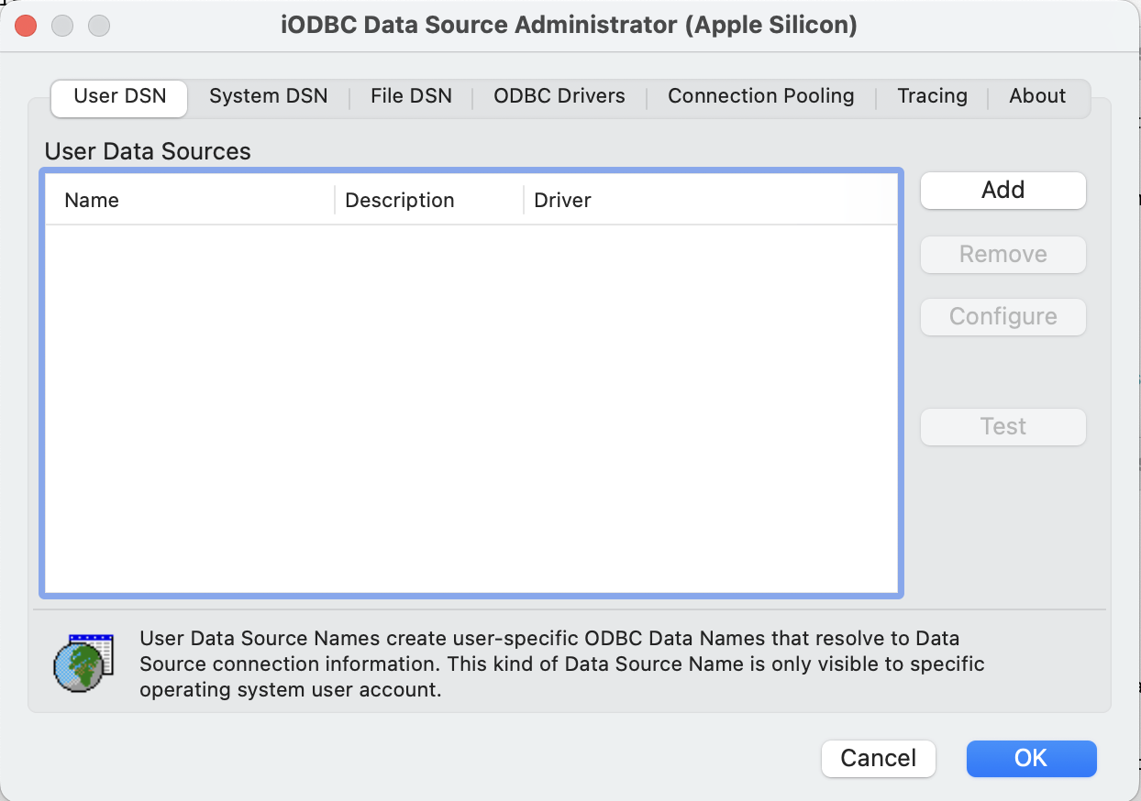
Task: Click the red close window button
Action: [26, 26]
